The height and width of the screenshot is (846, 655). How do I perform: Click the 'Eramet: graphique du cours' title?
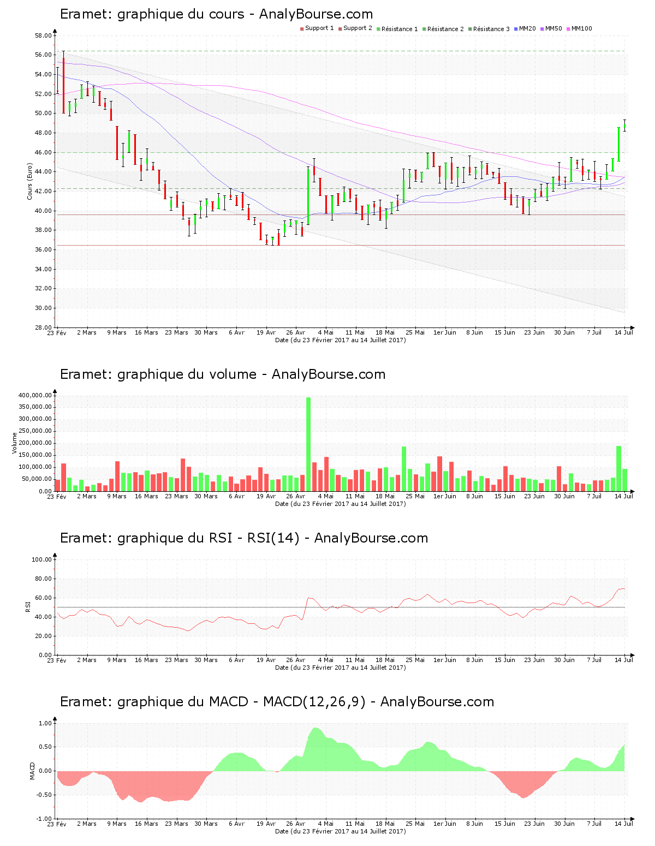coord(152,14)
